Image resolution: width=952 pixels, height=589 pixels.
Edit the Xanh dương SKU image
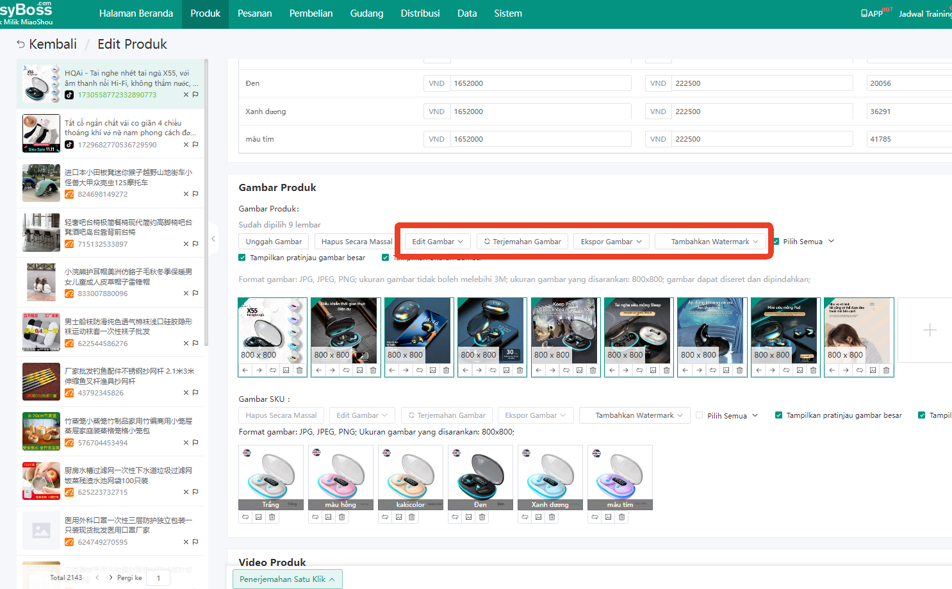coord(539,517)
